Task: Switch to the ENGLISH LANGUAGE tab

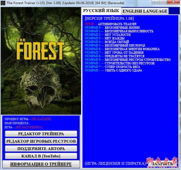Action: pyautogui.click(x=145, y=11)
